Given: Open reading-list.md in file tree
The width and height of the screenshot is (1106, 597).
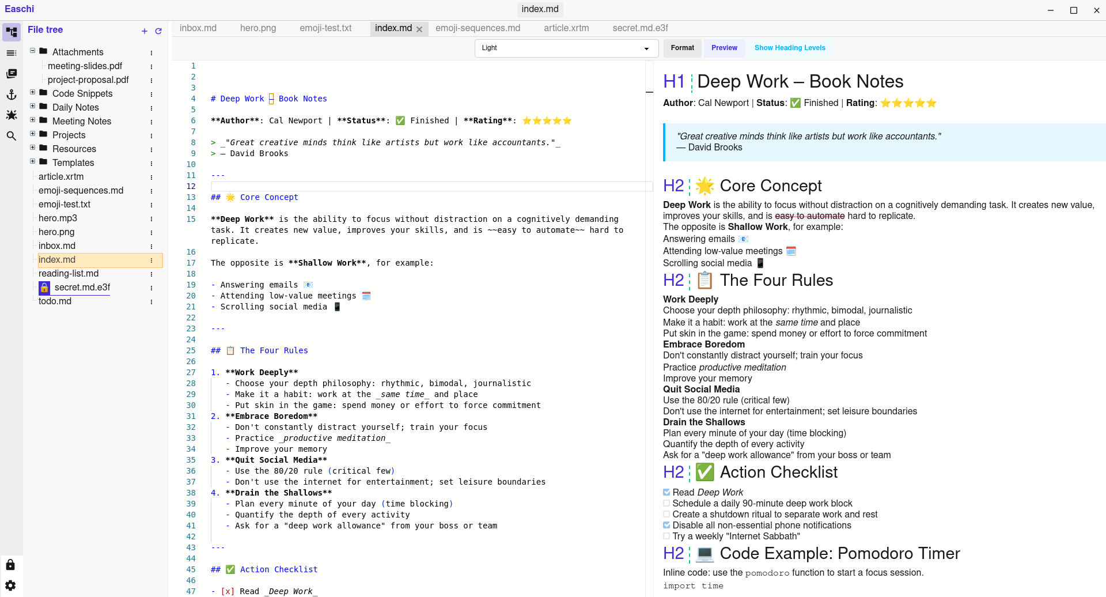Looking at the screenshot, I should pyautogui.click(x=69, y=274).
